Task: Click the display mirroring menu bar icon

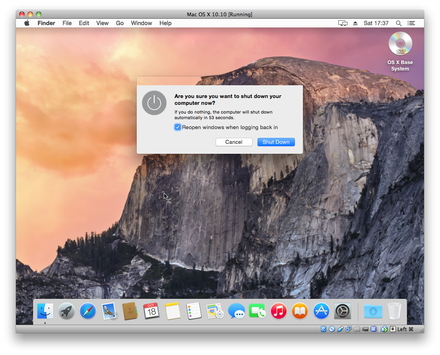Action: [x=343, y=23]
